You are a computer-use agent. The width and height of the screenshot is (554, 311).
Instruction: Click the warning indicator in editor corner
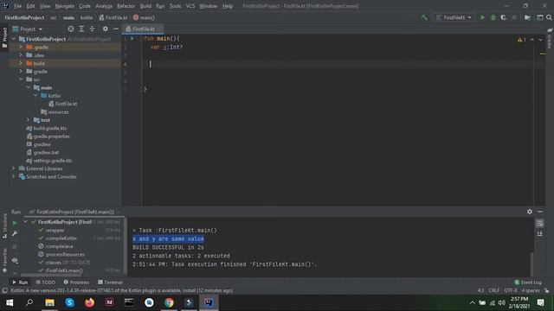coord(521,40)
